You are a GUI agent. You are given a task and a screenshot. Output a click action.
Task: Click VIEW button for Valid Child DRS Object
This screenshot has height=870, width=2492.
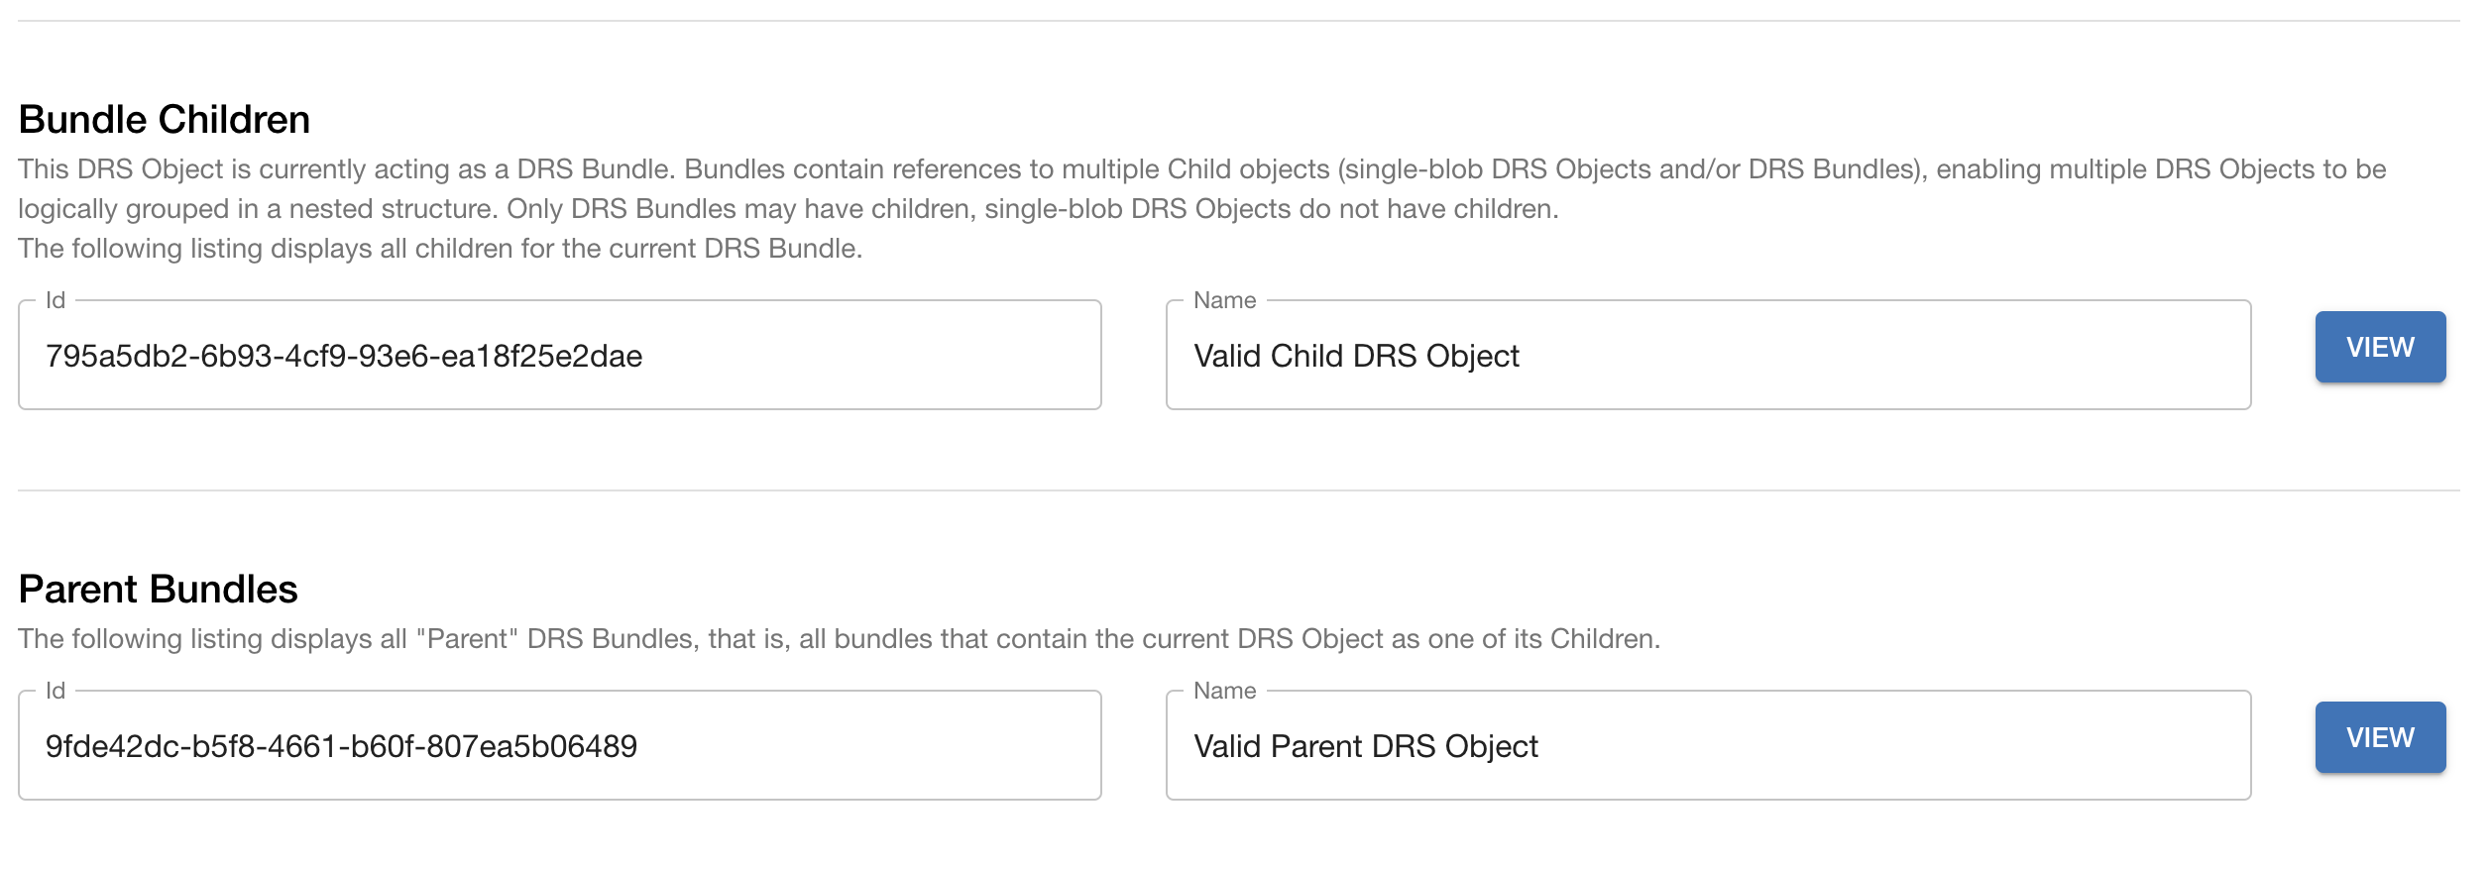click(x=2379, y=347)
